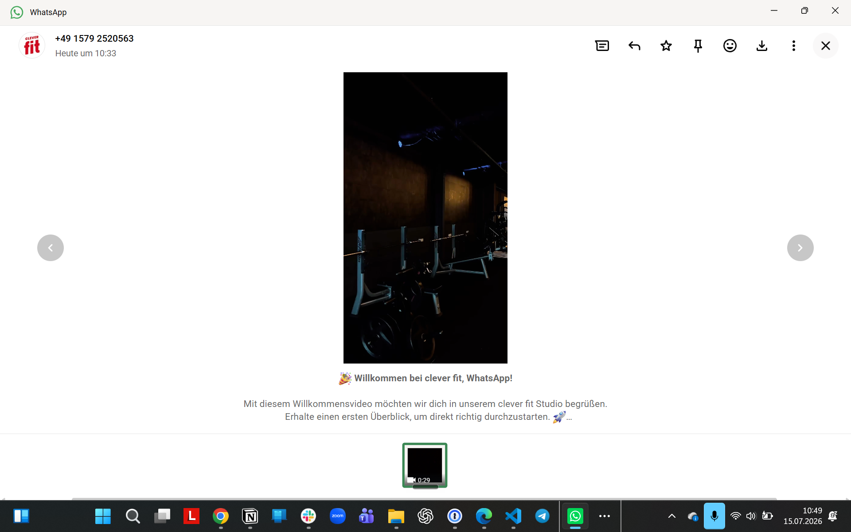Select the 0:29 video thumbnail
The image size is (851, 532).
tap(425, 465)
